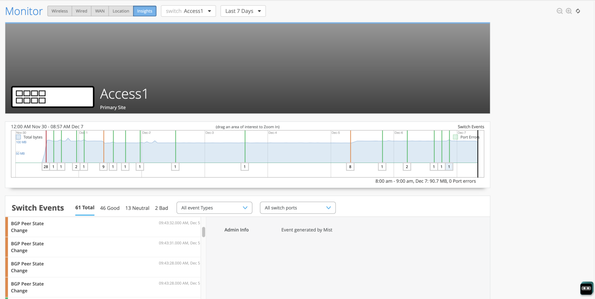
Task: Open the Last 7 Days time range dropdown
Action: coord(243,11)
